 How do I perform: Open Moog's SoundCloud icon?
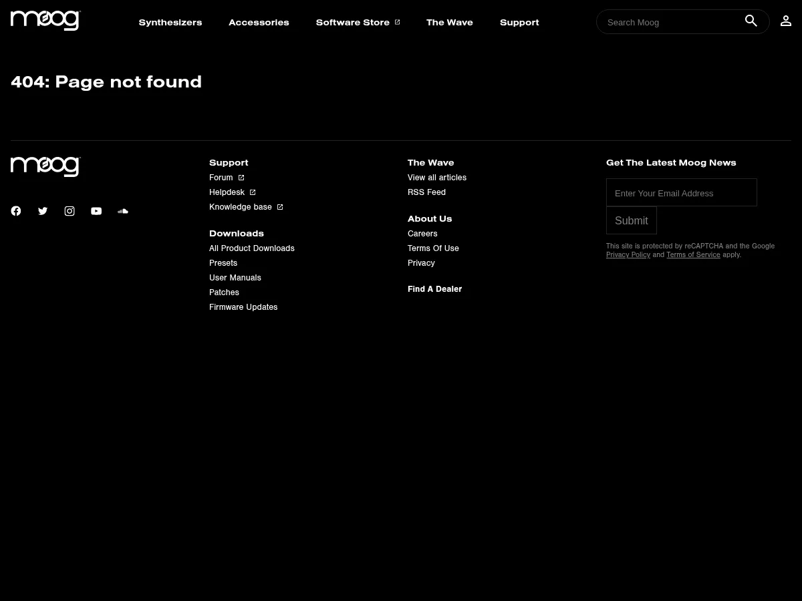123,211
